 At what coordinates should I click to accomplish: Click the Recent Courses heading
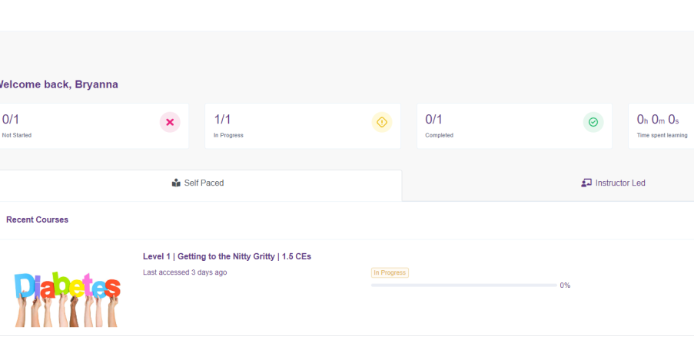37,219
